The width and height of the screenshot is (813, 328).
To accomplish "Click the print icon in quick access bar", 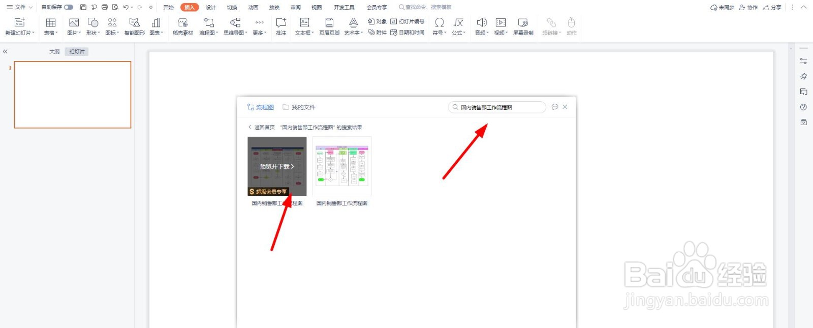I will point(105,7).
